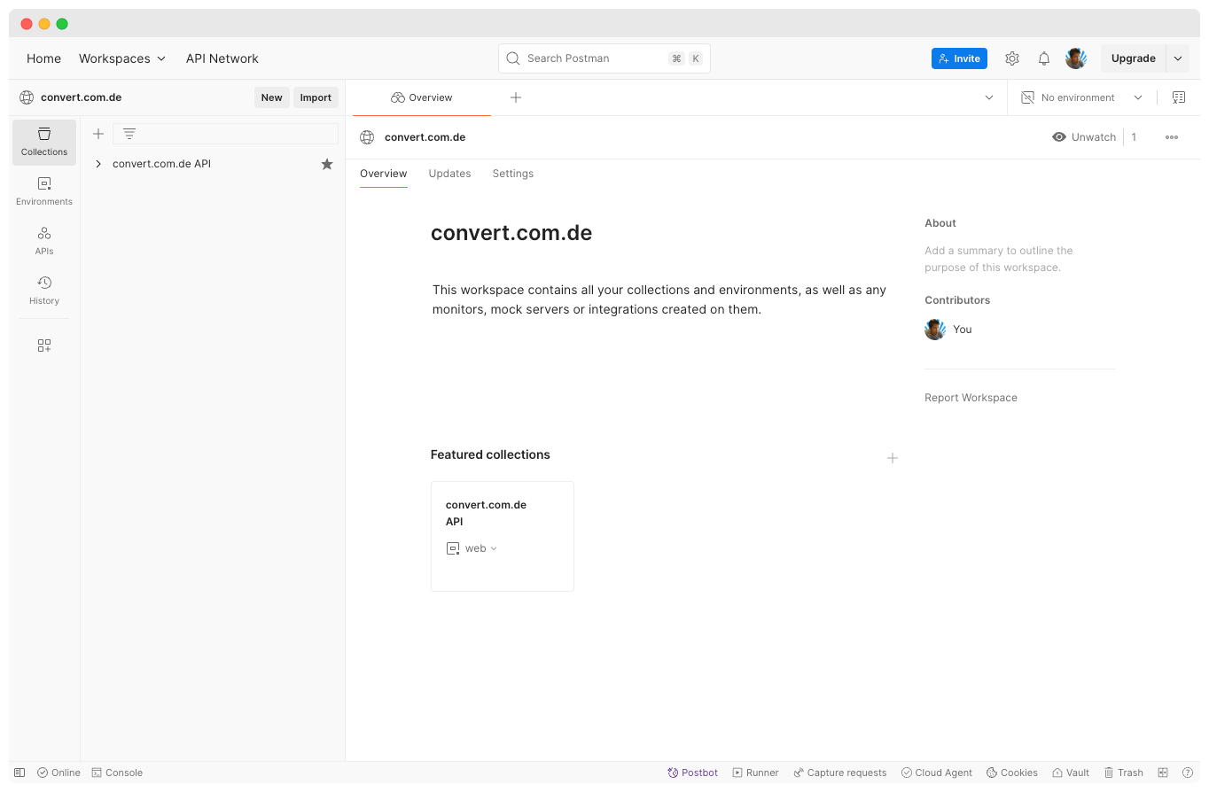This screenshot has height=792, width=1209.
Task: Click the Upgrade button
Action: (x=1133, y=58)
